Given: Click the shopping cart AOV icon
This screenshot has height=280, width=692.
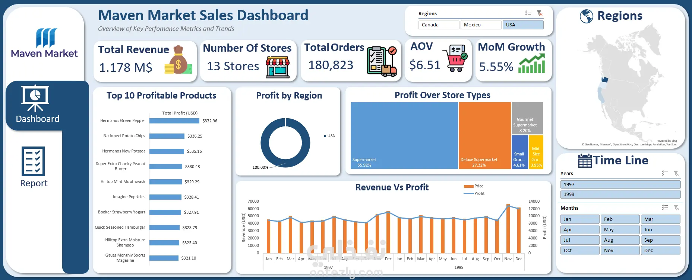Looking at the screenshot, I should (455, 58).
